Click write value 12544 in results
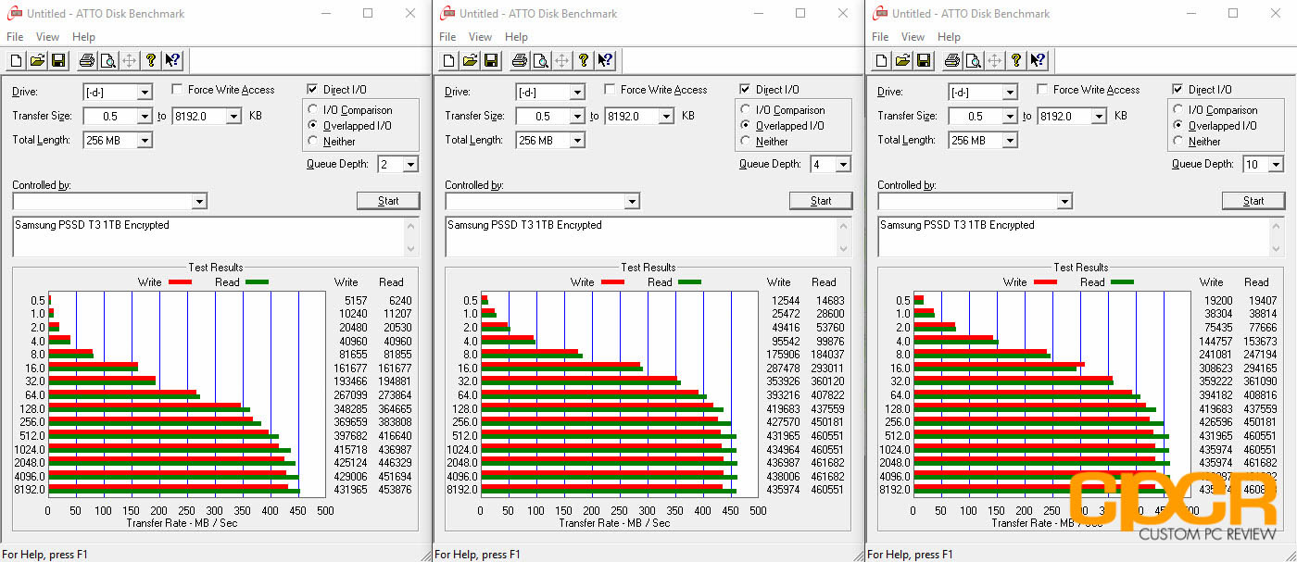1297x562 pixels. click(x=786, y=300)
